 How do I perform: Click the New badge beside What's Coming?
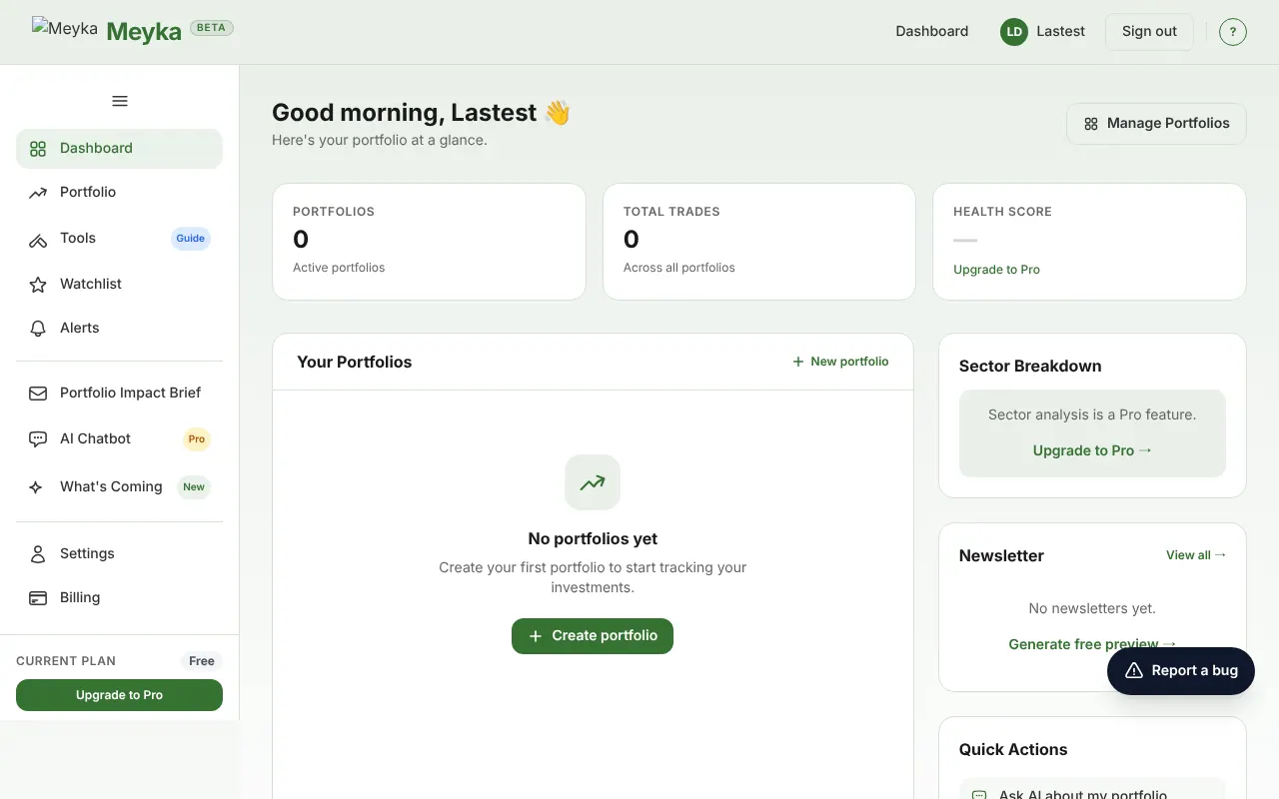[x=194, y=487]
